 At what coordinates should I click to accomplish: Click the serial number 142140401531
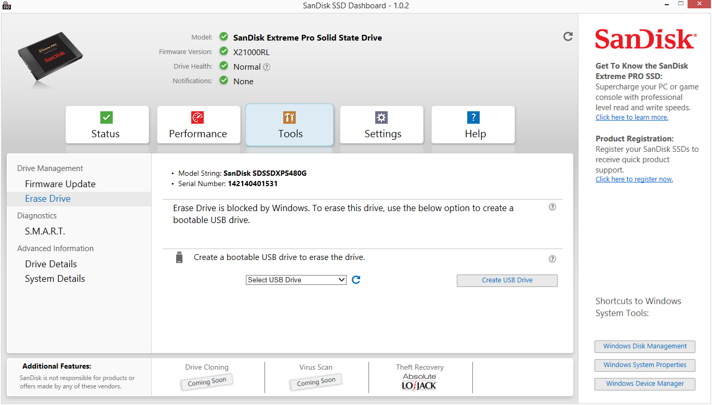tap(253, 184)
